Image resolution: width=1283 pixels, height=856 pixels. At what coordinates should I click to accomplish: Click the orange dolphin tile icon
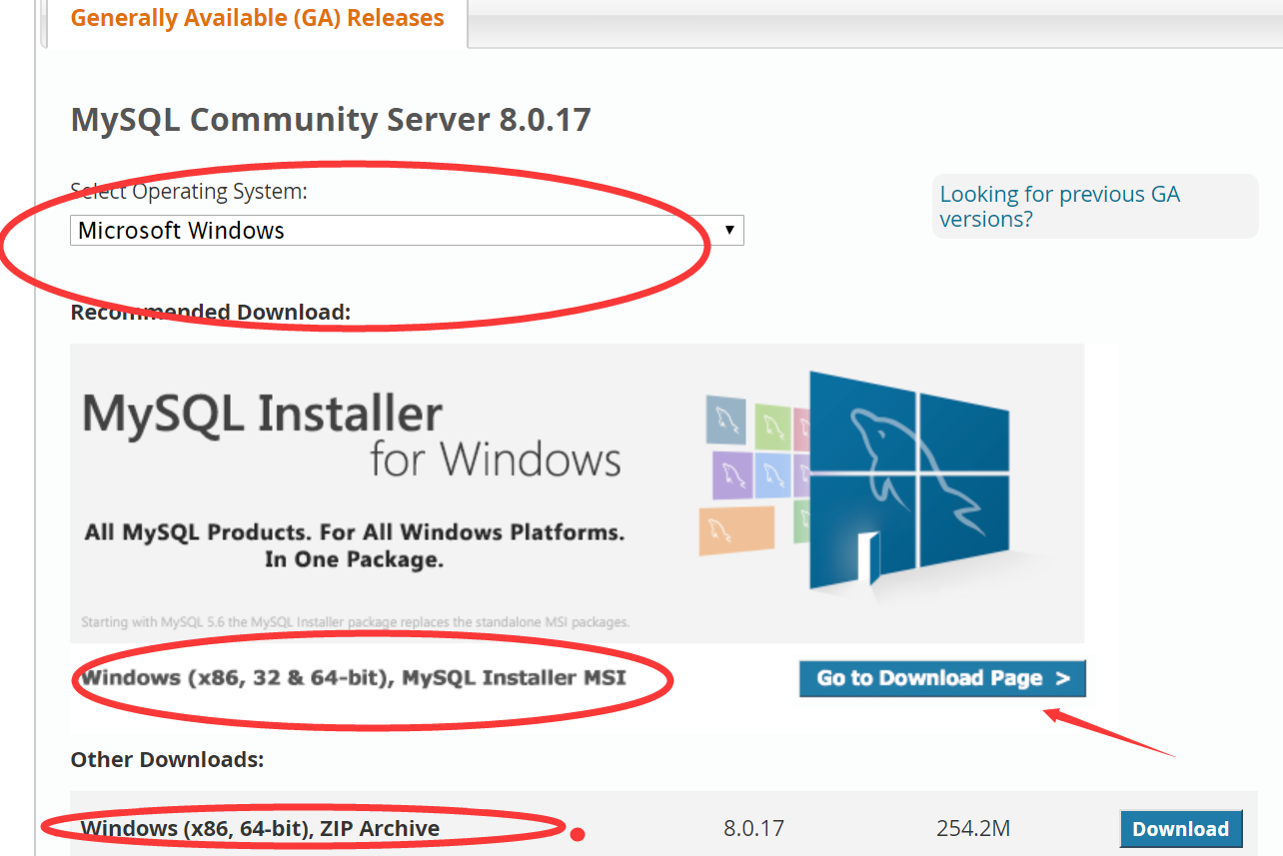(736, 529)
